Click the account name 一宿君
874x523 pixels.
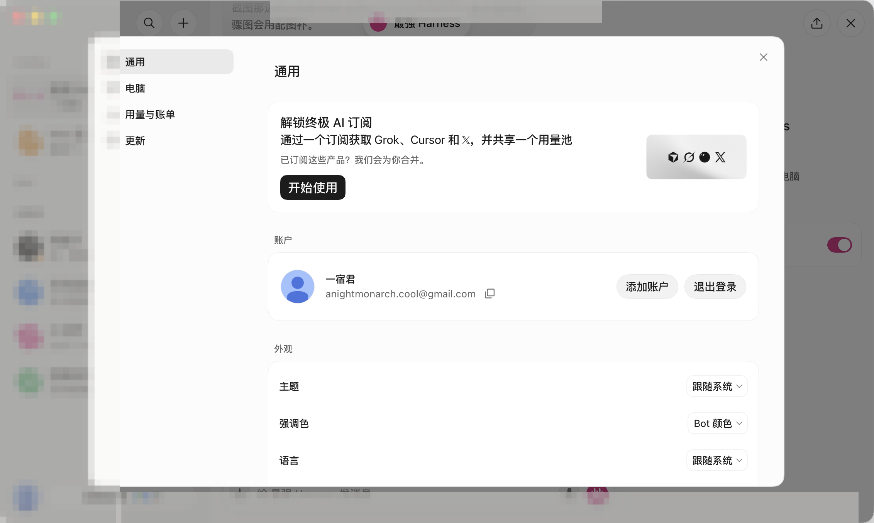click(x=340, y=279)
